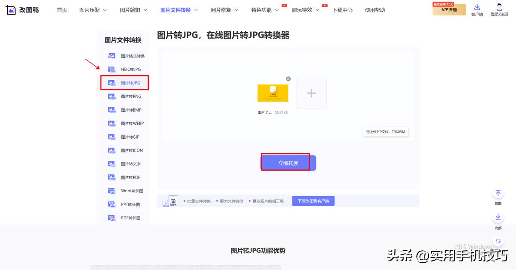This screenshot has width=516, height=270.
Task: Click the 改图鸭 logo
Action: [22, 9]
